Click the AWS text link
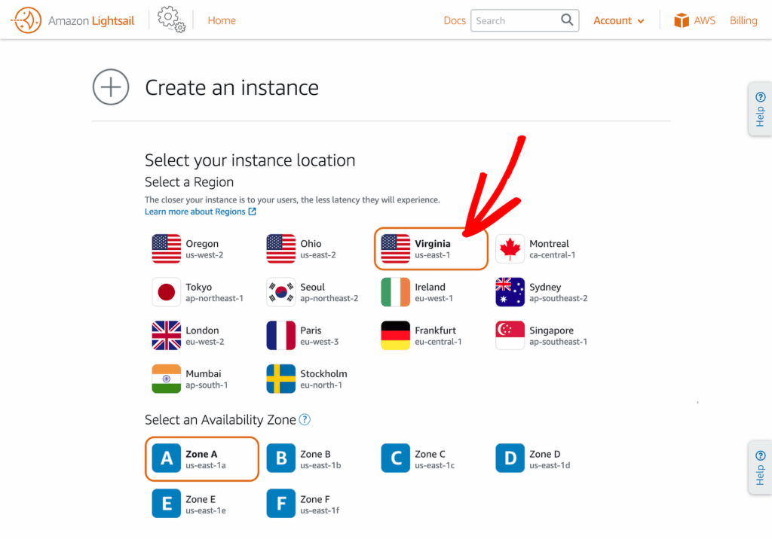 (705, 20)
